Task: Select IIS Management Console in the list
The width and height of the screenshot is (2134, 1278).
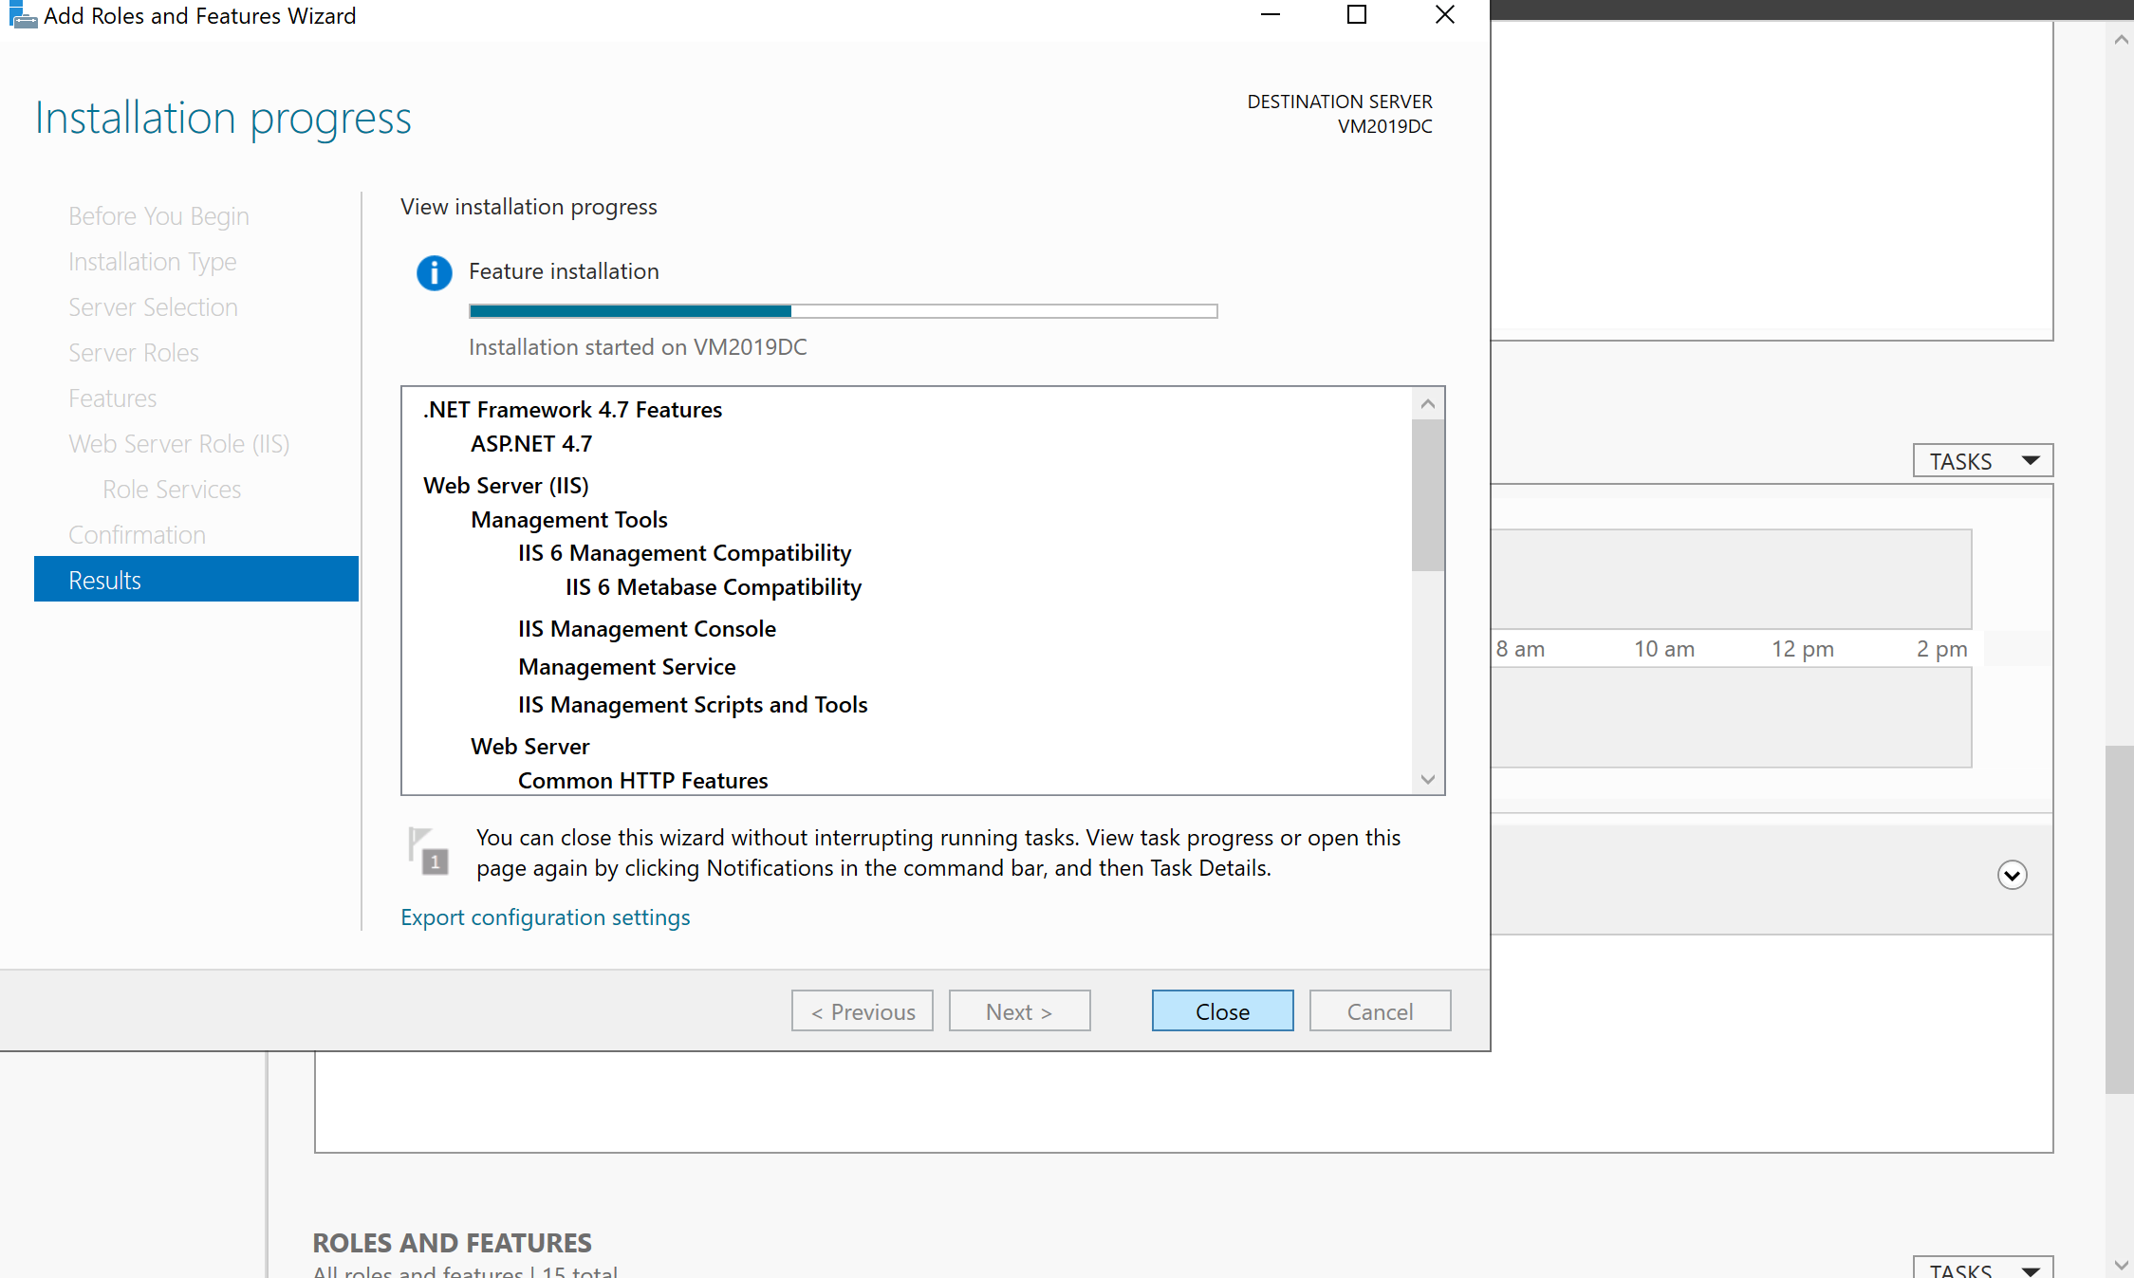Action: [x=646, y=629]
